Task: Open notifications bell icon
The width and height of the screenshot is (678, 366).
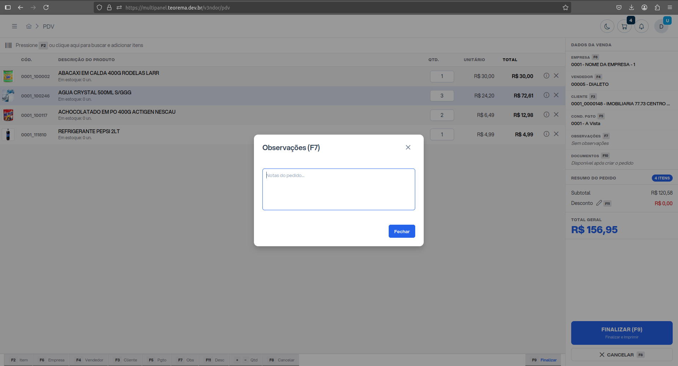Action: pyautogui.click(x=641, y=26)
